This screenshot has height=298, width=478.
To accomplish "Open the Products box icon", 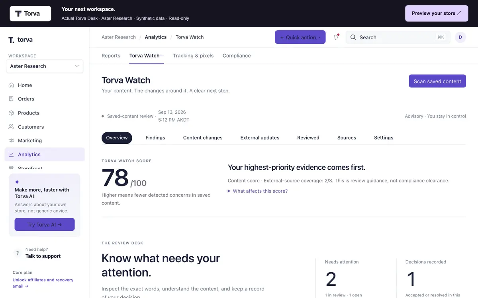I will coord(11,113).
